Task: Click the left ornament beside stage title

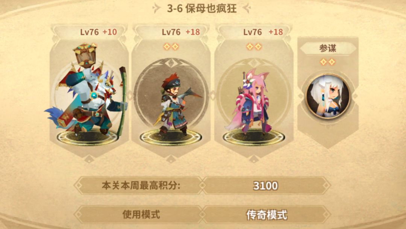Action: click(x=157, y=8)
